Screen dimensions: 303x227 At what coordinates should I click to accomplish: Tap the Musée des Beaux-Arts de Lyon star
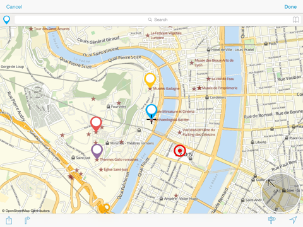[192, 62]
